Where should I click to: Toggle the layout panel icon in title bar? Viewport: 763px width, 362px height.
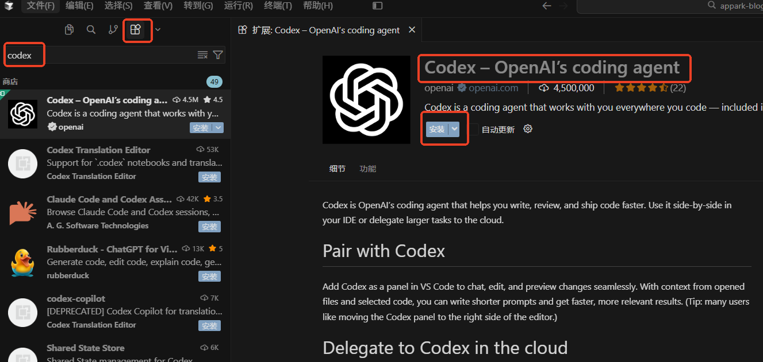coord(377,6)
